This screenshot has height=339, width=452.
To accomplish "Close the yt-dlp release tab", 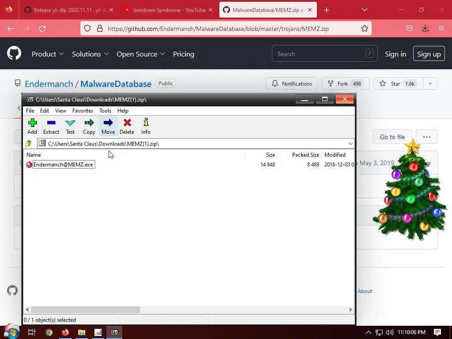I will (x=111, y=10).
